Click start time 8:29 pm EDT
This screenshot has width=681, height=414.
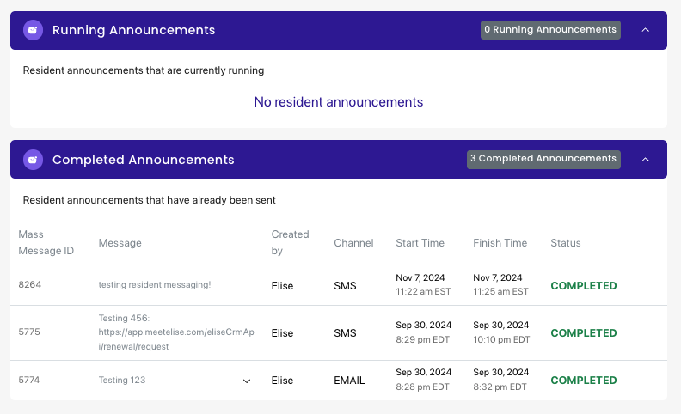422,340
